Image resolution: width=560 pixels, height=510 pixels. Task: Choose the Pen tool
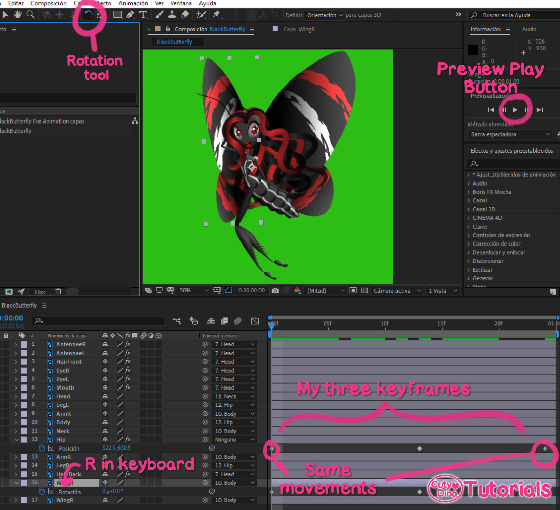click(x=130, y=15)
